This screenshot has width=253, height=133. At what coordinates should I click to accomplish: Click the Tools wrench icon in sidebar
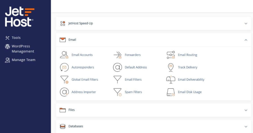click(x=7, y=38)
